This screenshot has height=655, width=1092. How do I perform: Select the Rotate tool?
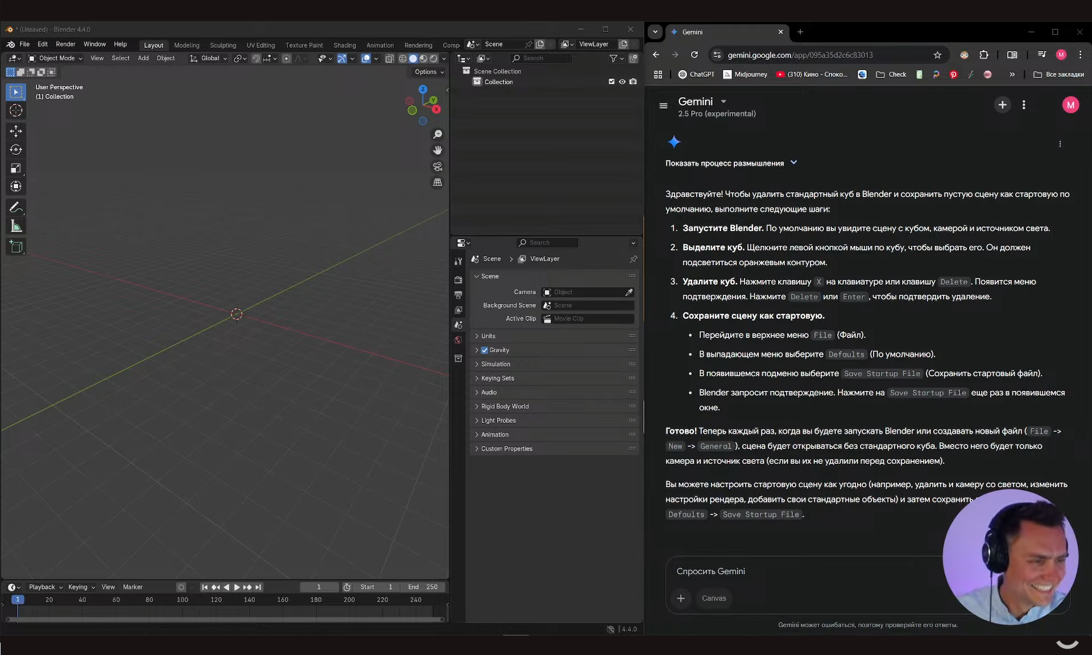(x=16, y=150)
